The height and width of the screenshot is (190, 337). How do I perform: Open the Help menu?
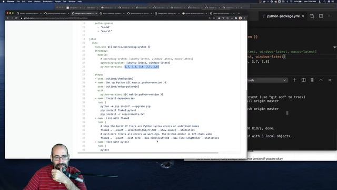(x=80, y=2)
